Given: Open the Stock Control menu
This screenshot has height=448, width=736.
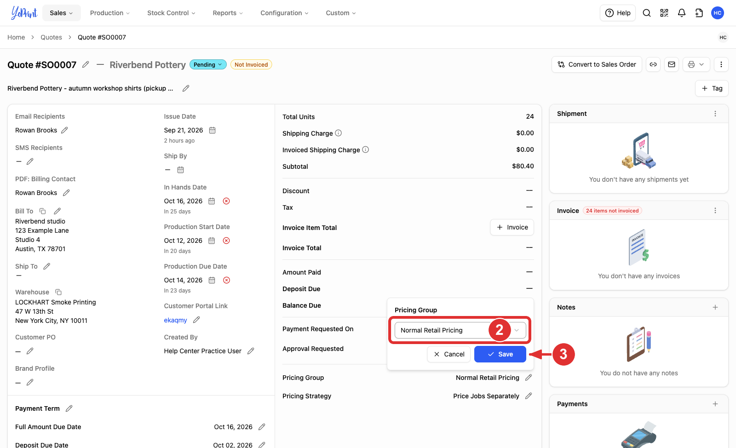Looking at the screenshot, I should click(x=171, y=13).
